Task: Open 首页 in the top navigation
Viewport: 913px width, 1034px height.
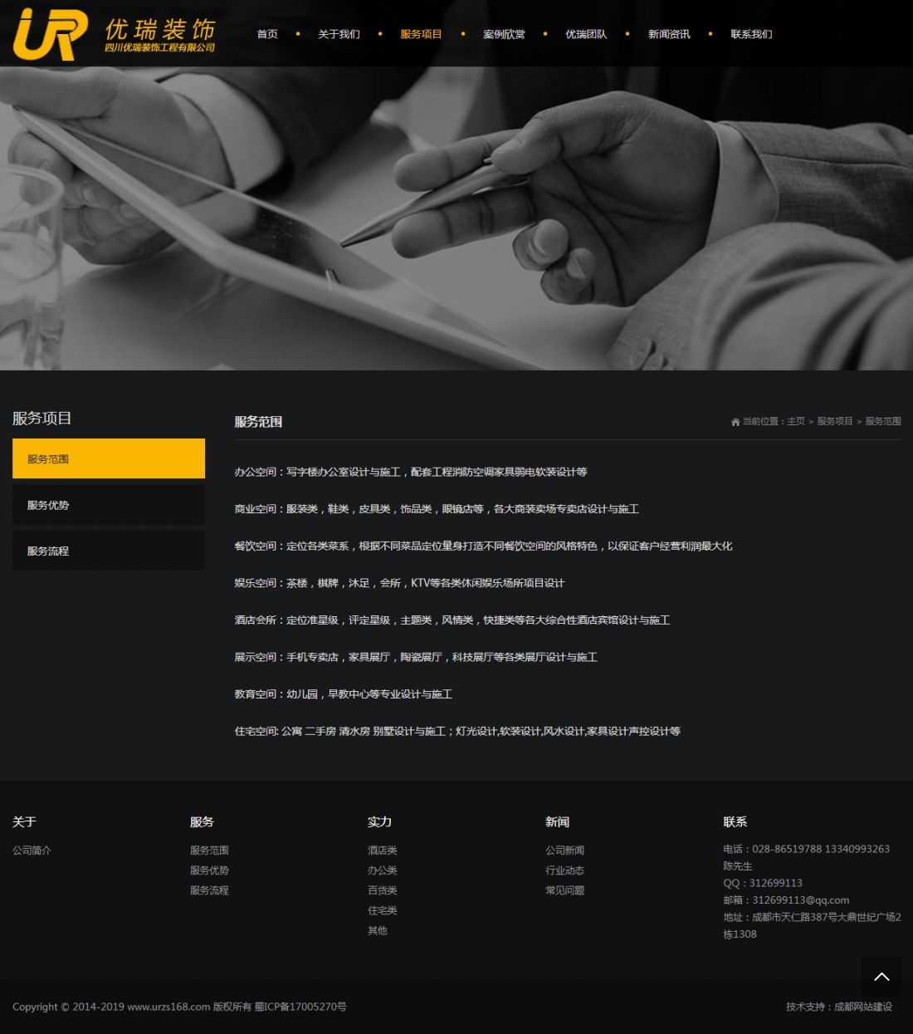Action: pyautogui.click(x=267, y=34)
